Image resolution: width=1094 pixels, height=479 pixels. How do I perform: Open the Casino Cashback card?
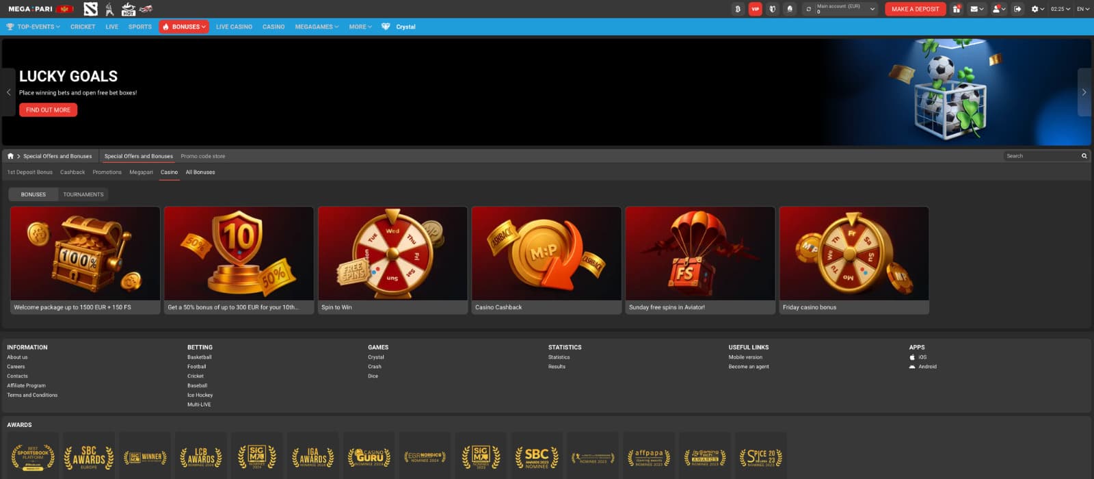point(546,260)
